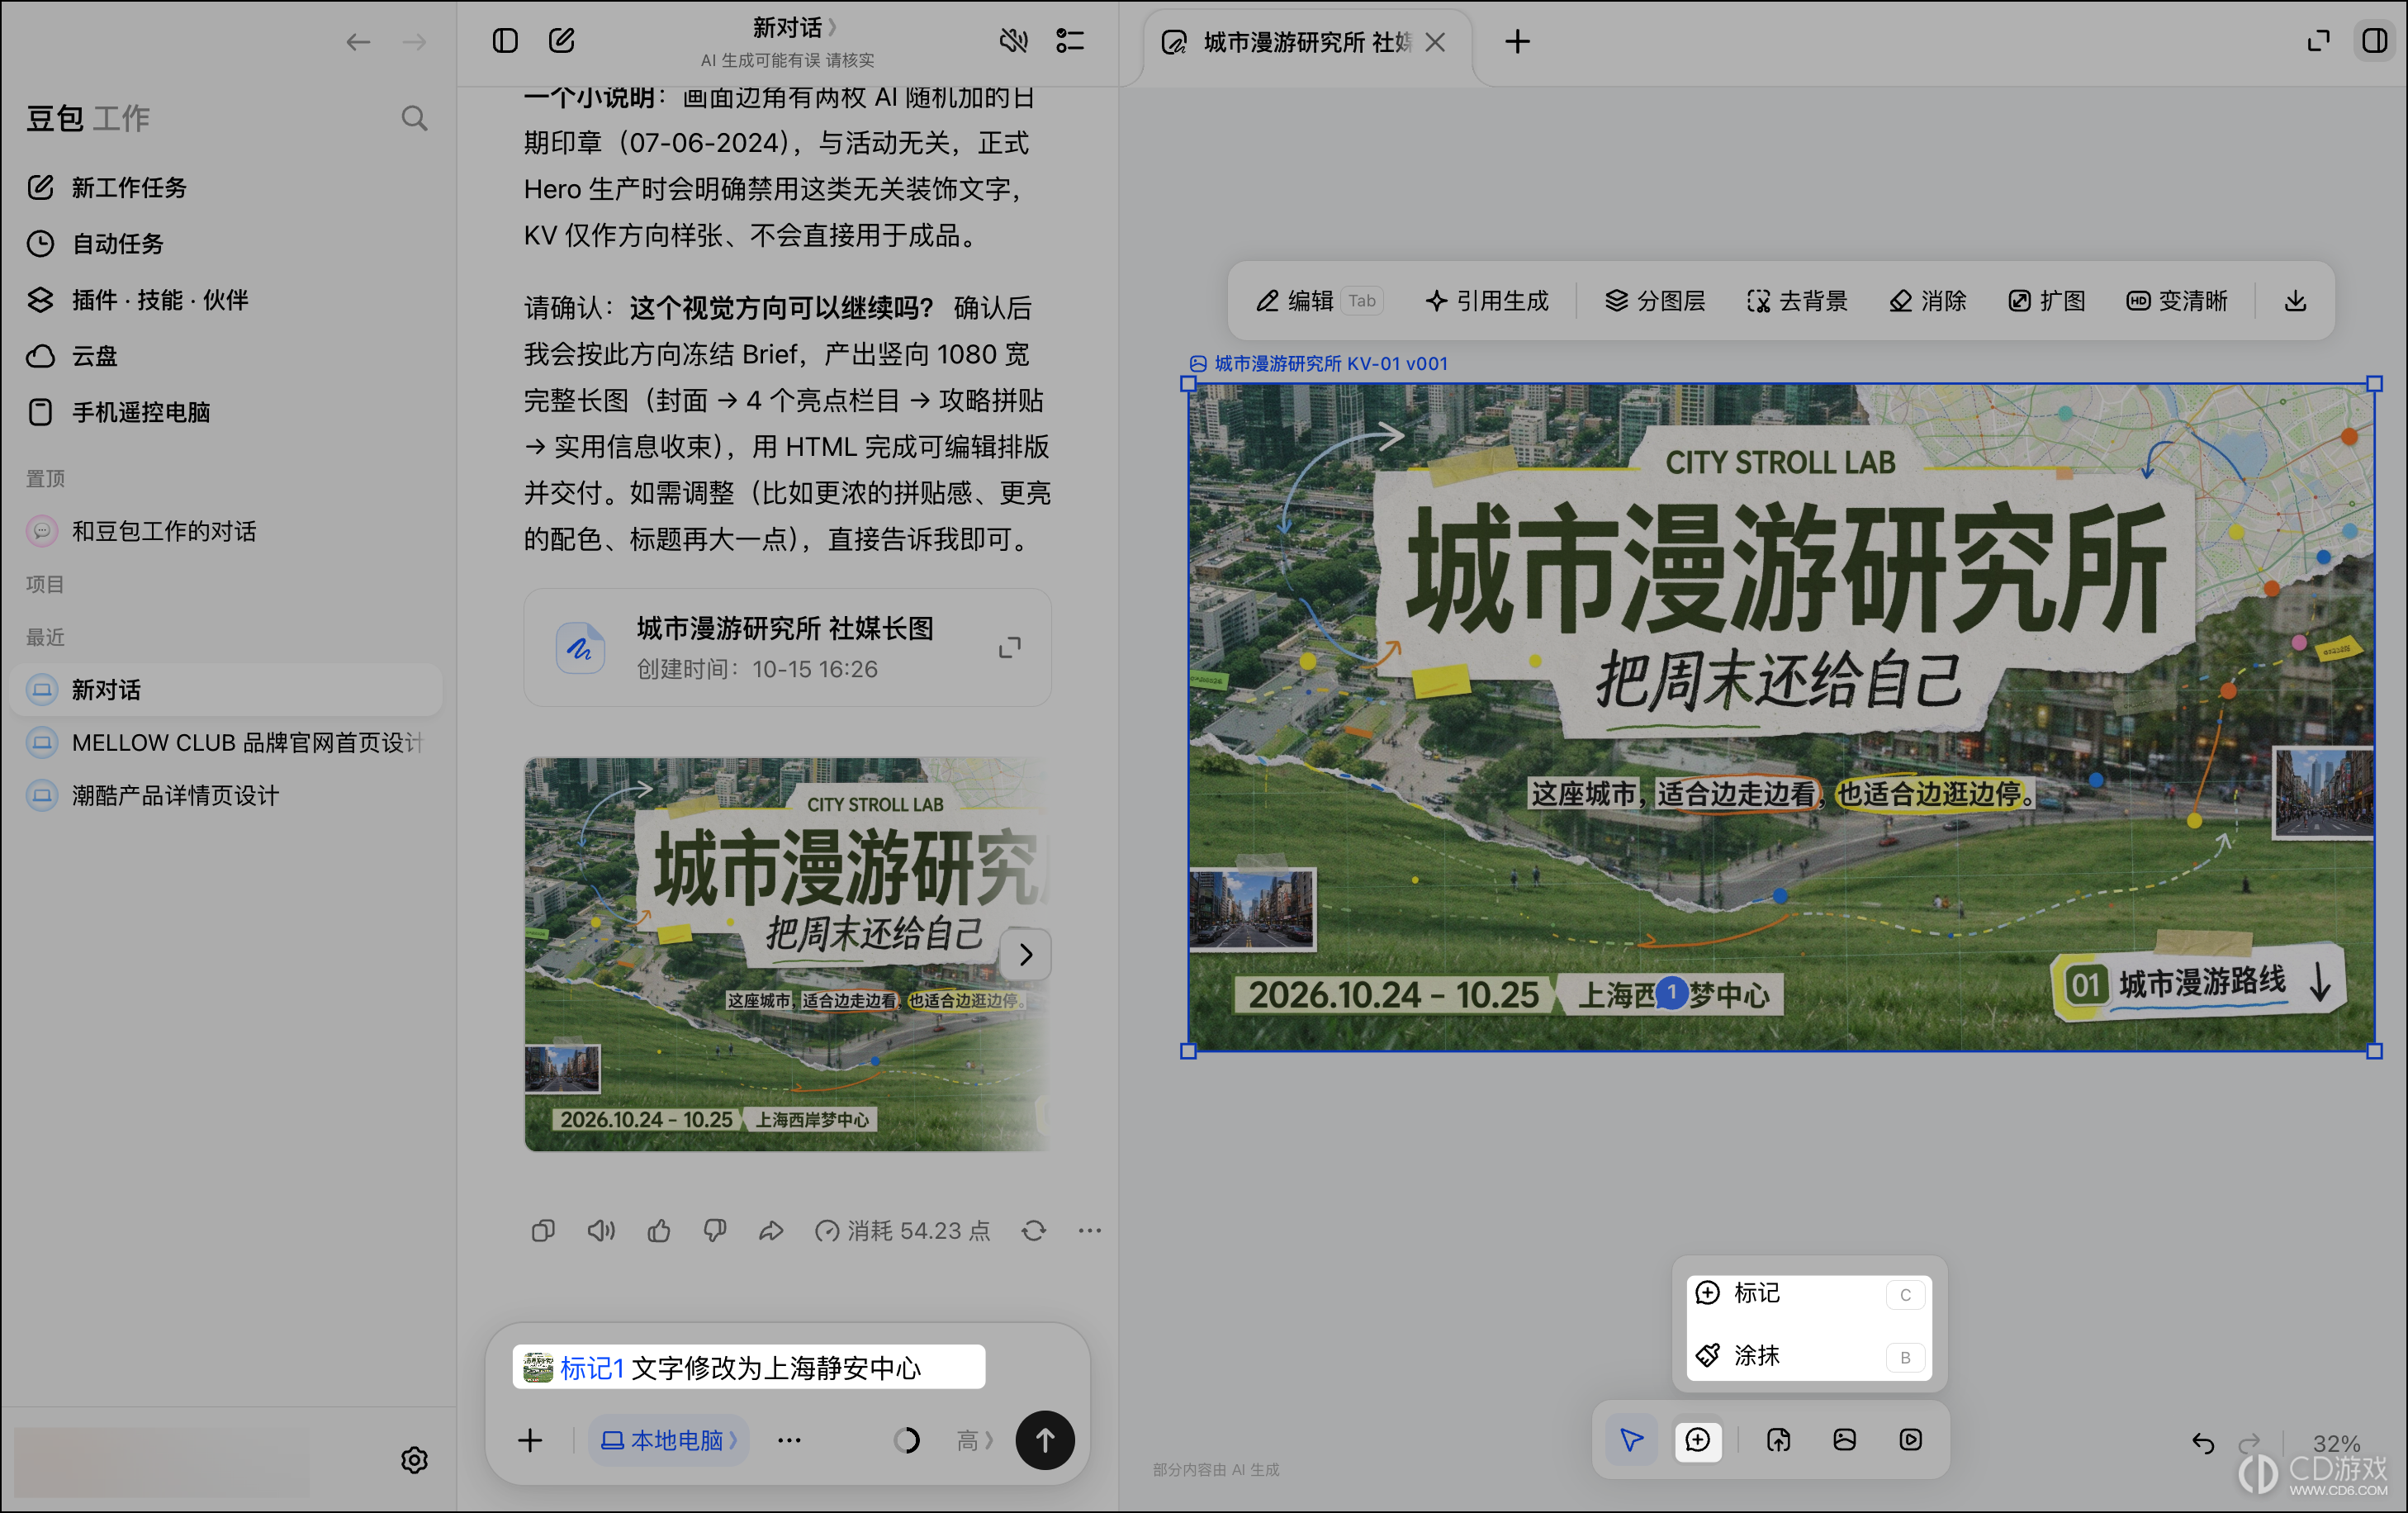Open more options for the reply
This screenshot has height=1513, width=2408.
click(x=1090, y=1231)
